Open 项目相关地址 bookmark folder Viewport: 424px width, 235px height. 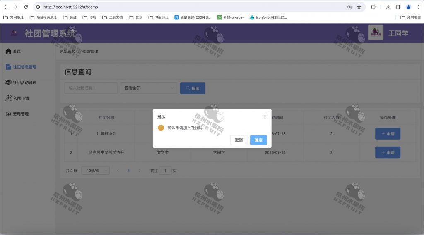point(43,17)
